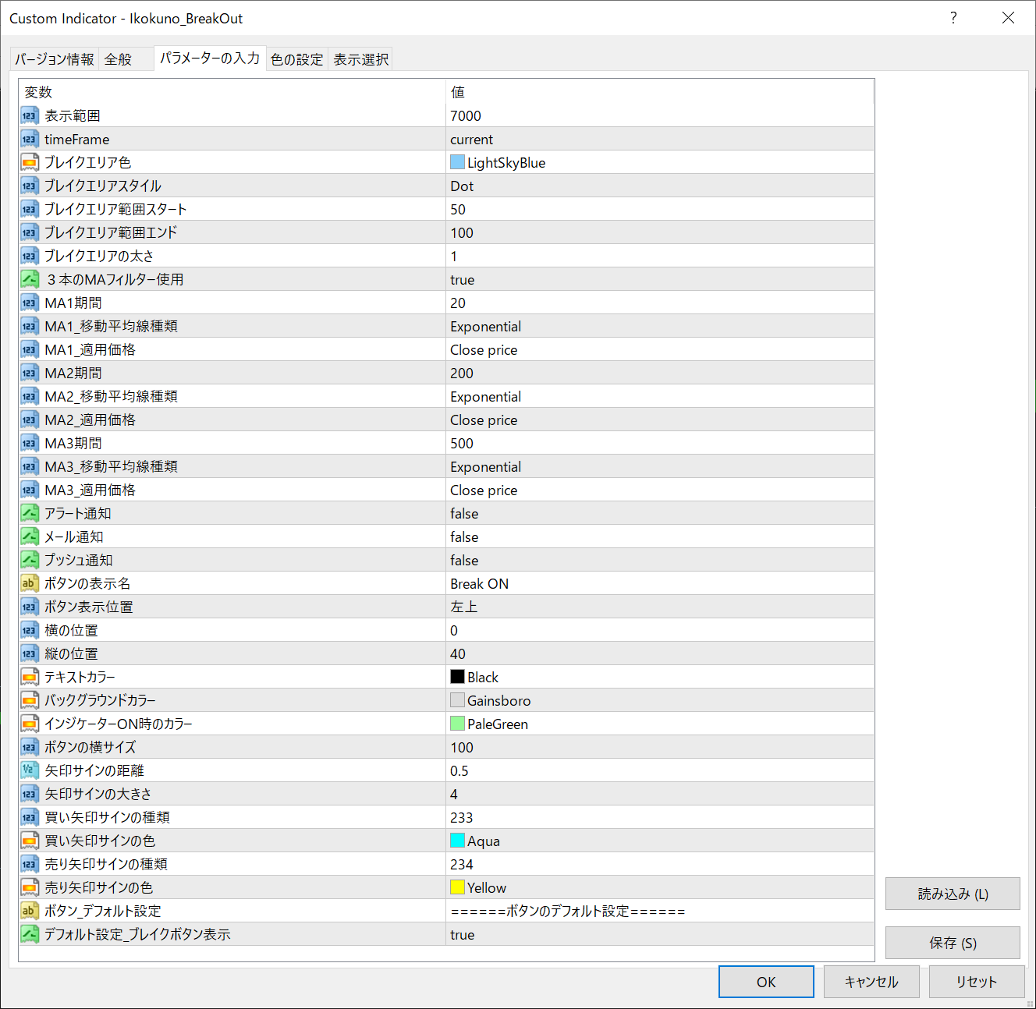Click the PaleGreen color swatch
Viewport: 1036px width, 1009px height.
point(458,724)
